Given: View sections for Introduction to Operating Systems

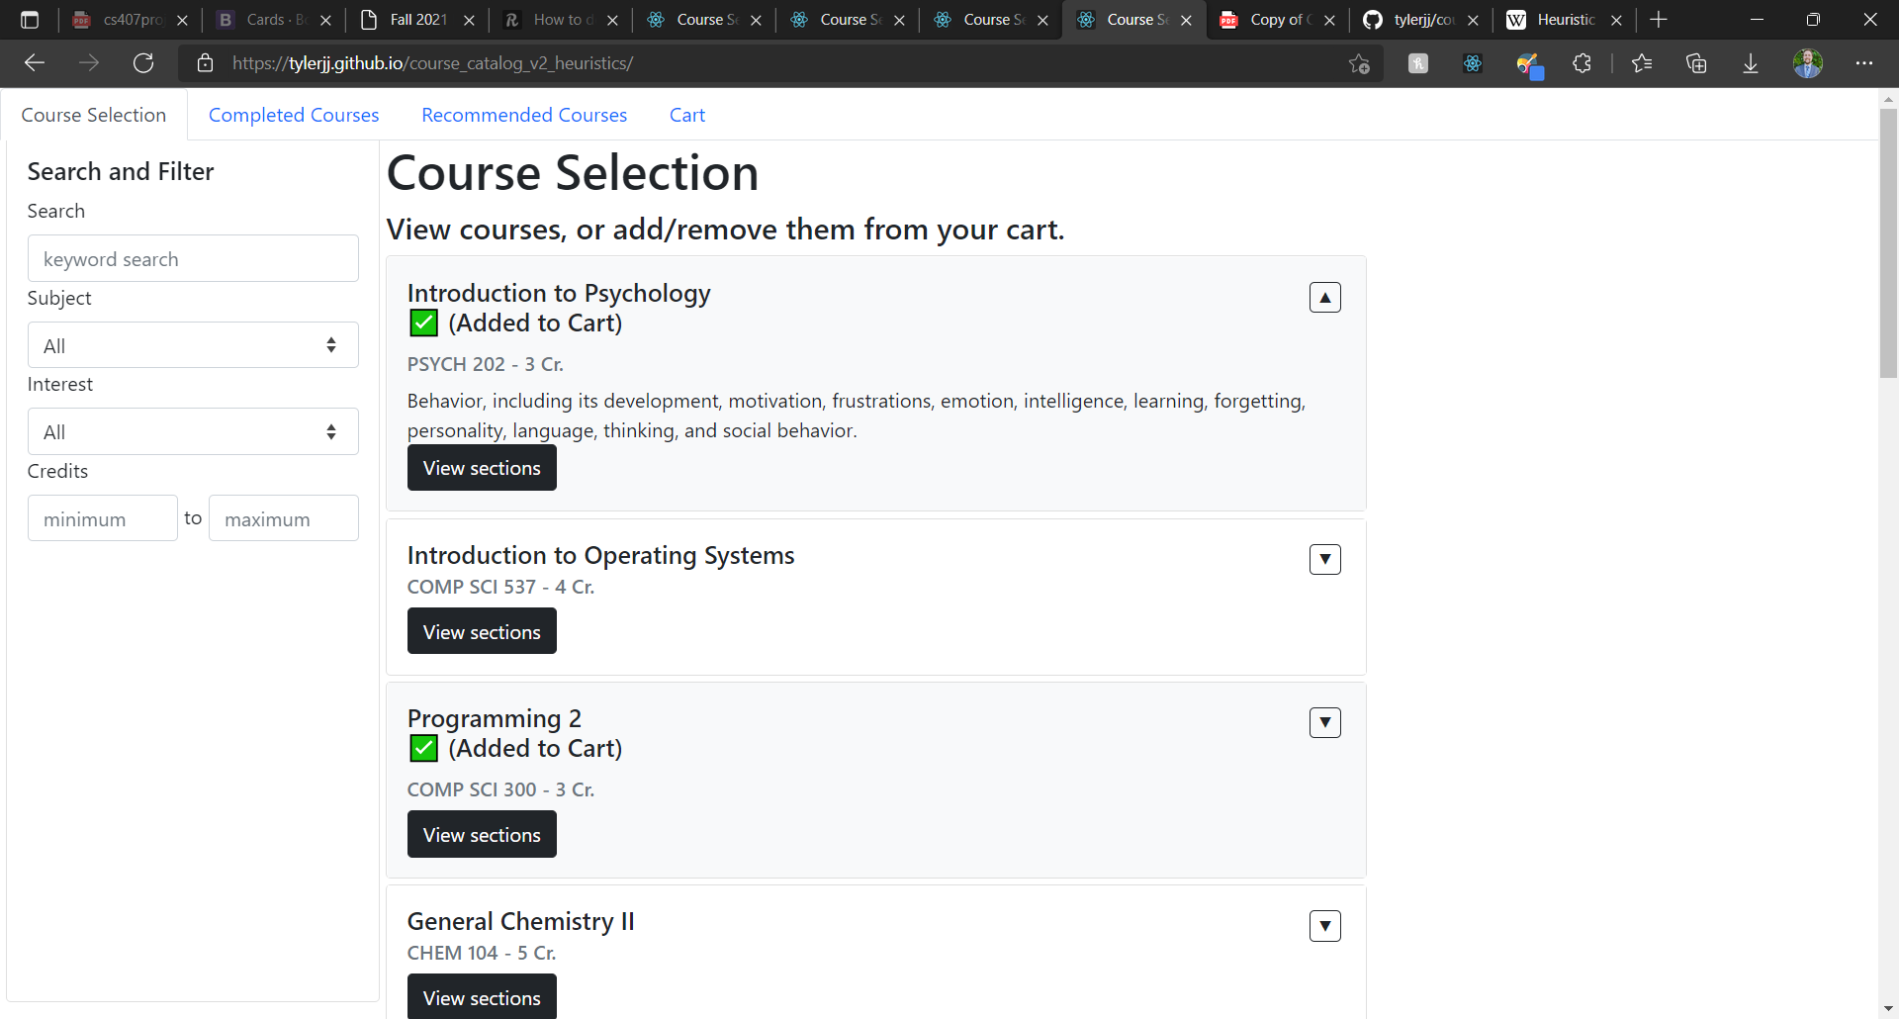Looking at the screenshot, I should click(482, 631).
